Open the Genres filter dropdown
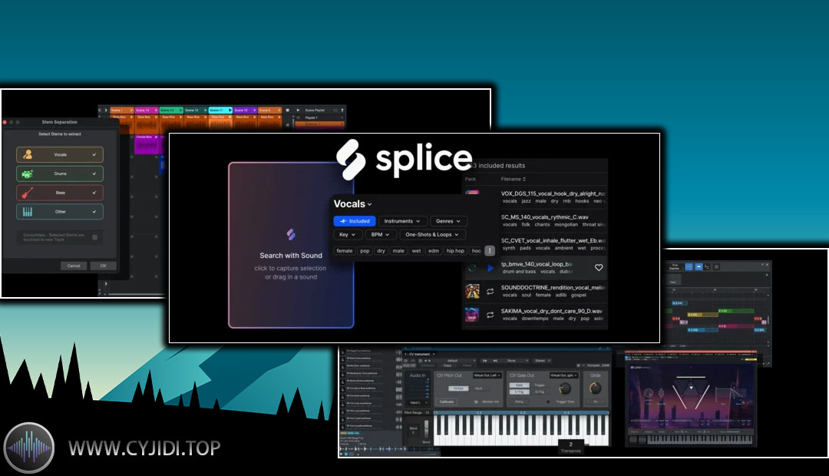Viewport: 829px width, 476px height. (448, 221)
